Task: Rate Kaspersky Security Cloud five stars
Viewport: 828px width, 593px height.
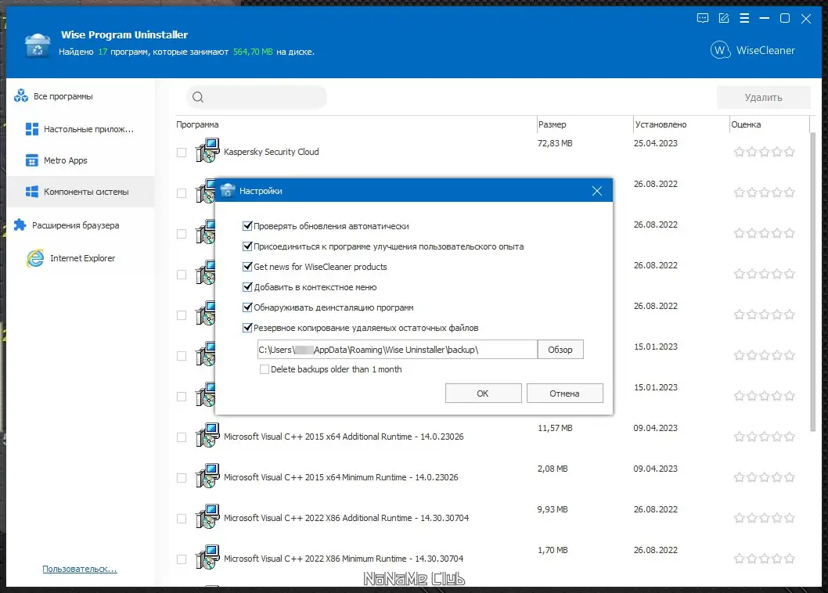Action: pyautogui.click(x=790, y=152)
